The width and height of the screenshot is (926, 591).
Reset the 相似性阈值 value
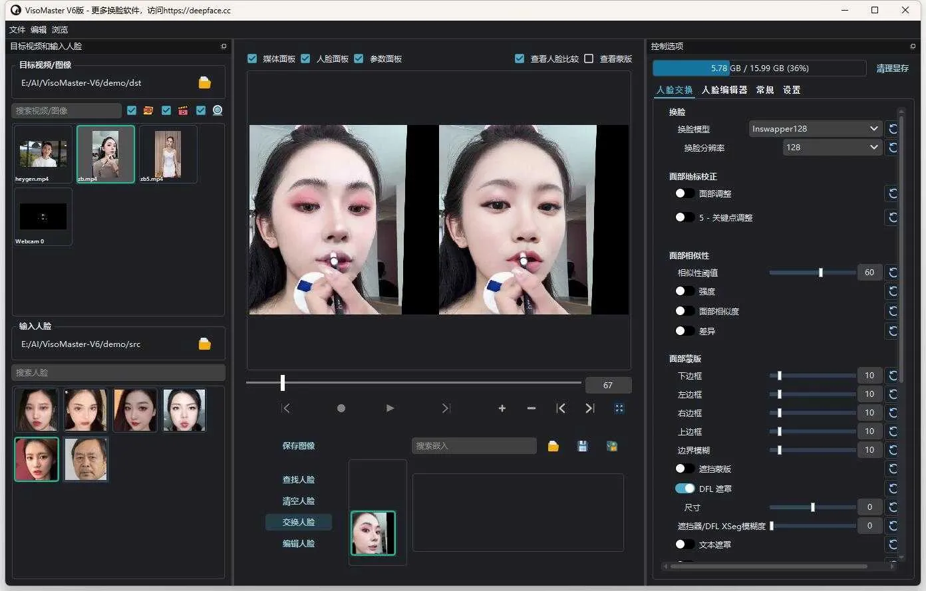[893, 273]
